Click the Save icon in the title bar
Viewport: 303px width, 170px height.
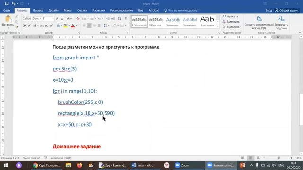pos(7,4)
